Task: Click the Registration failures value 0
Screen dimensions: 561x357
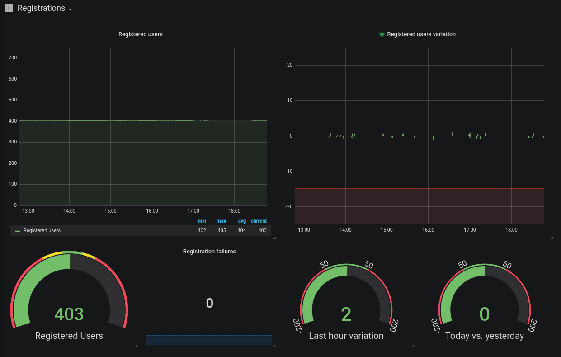Action: click(209, 303)
